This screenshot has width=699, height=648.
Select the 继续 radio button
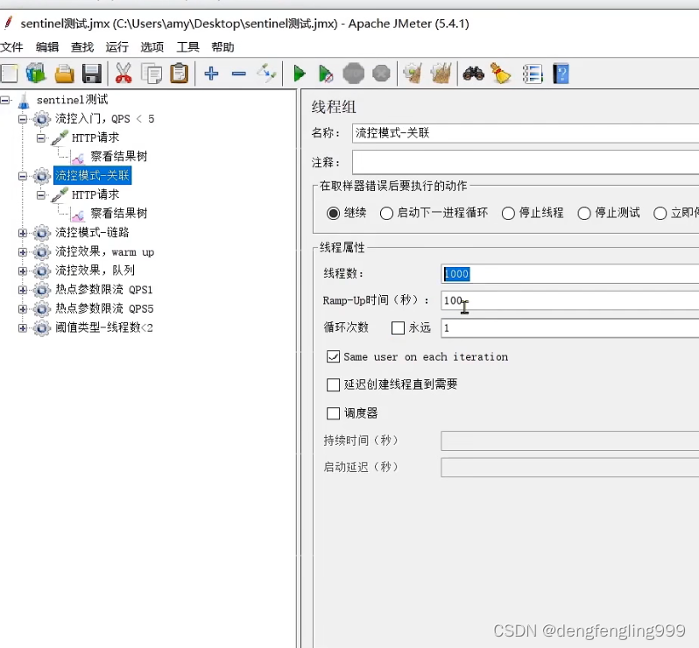333,214
